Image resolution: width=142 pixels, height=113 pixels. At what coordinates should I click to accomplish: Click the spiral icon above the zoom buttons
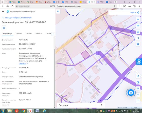pyautogui.click(x=138, y=88)
